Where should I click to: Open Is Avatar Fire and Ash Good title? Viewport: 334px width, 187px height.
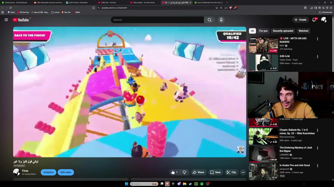point(295,165)
